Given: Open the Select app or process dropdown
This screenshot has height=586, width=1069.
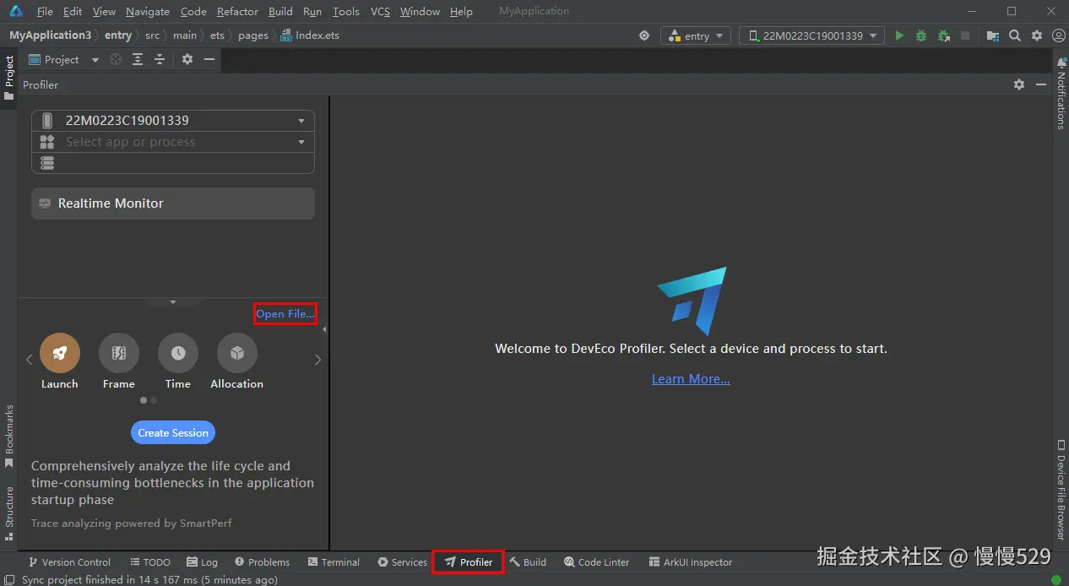Looking at the screenshot, I should click(173, 142).
